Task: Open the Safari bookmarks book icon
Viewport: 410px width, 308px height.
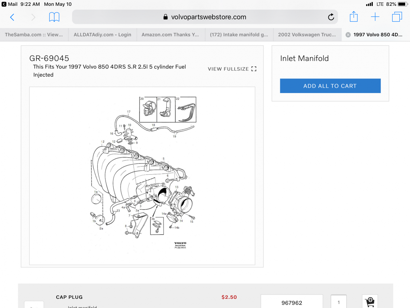Action: click(54, 17)
